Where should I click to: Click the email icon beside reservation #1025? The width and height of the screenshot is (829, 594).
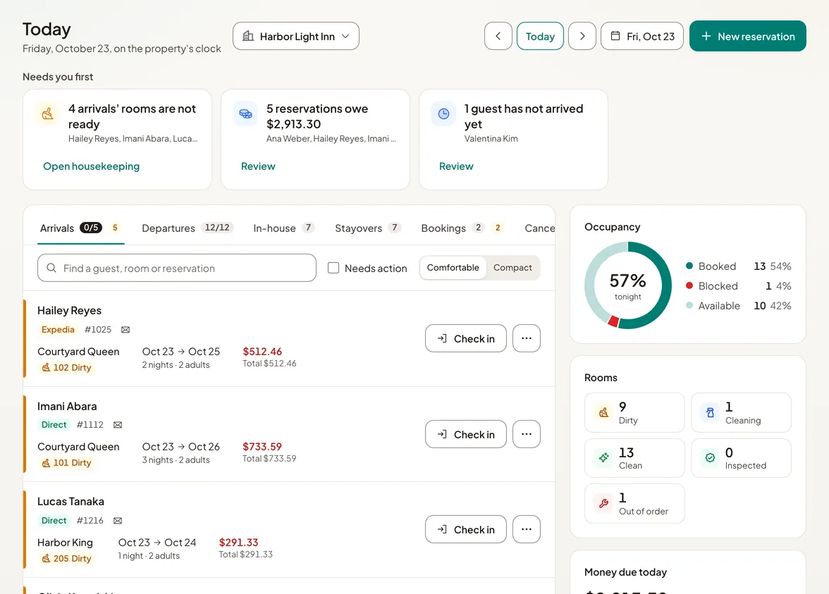pyautogui.click(x=125, y=330)
